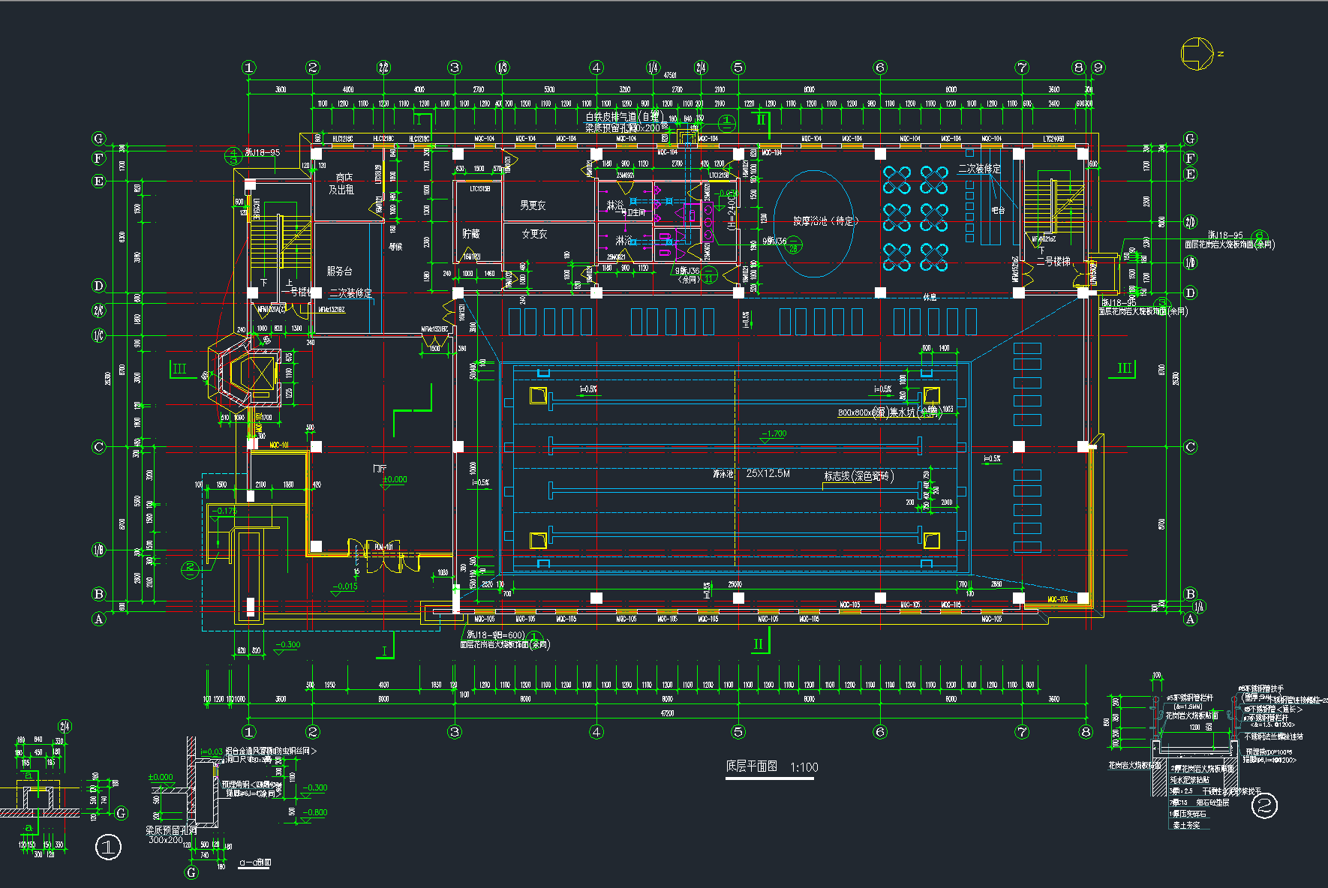Select the door tag MFMz1321BZ

[332, 309]
